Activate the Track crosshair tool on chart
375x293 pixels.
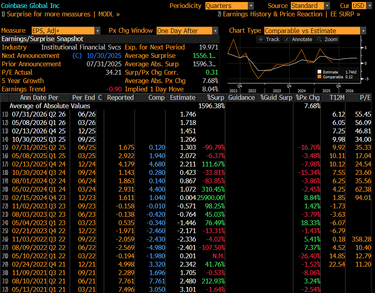(269, 39)
